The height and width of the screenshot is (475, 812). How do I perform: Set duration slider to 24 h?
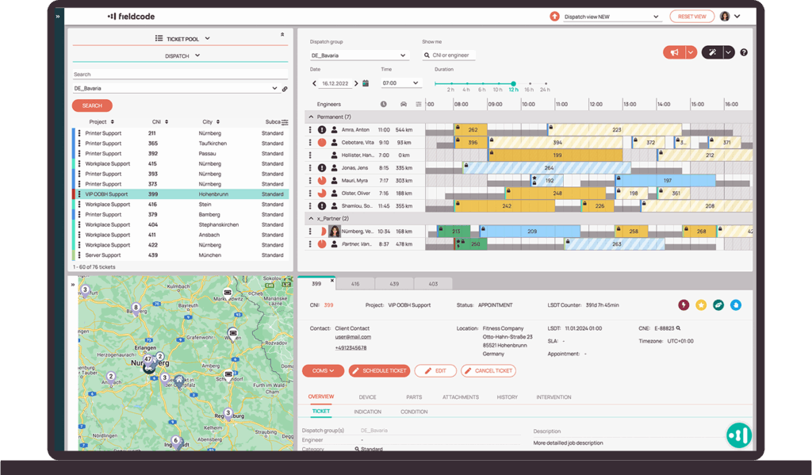(545, 83)
